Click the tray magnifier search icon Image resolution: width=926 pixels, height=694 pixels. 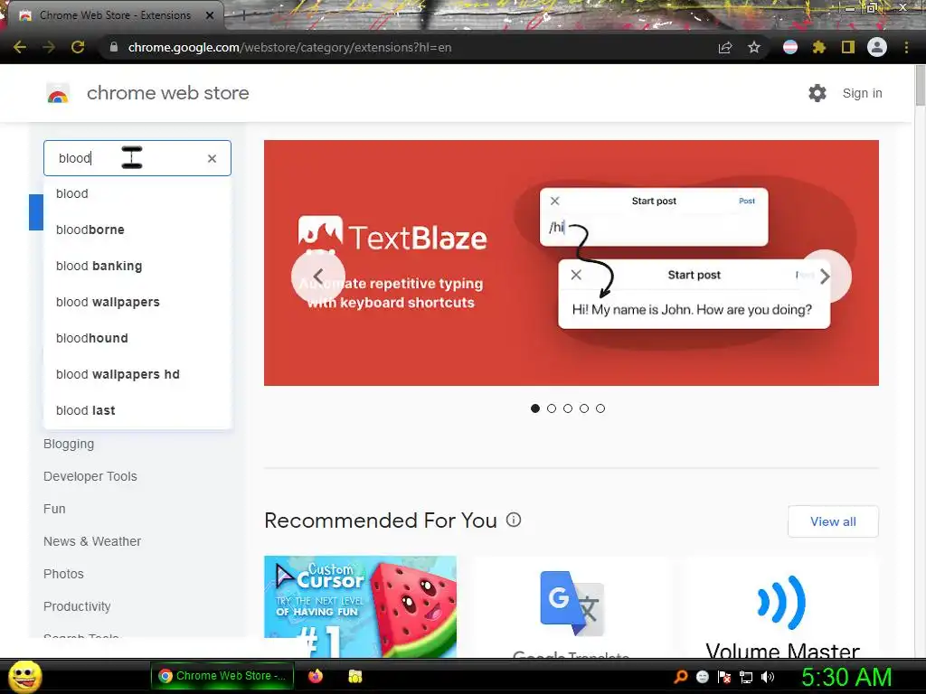pos(680,677)
